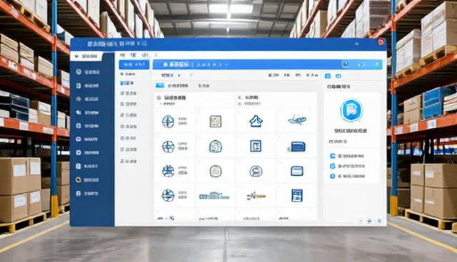The width and height of the screenshot is (457, 262).
Task: Select the last entry in the secondary list
Action: click(129, 161)
